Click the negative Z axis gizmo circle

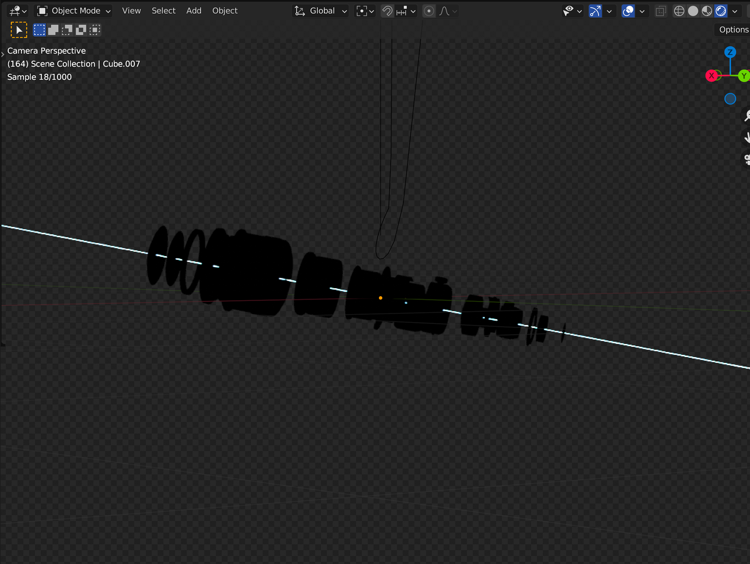pyautogui.click(x=730, y=99)
